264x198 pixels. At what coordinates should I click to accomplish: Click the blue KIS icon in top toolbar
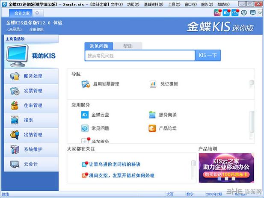point(226,13)
